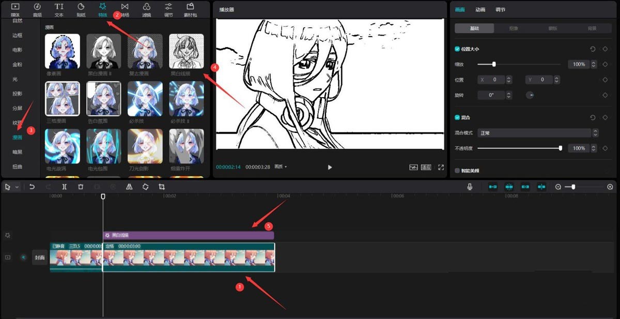The image size is (620, 319).
Task: Click the 缩放 scale slider handle
Action: 494,64
